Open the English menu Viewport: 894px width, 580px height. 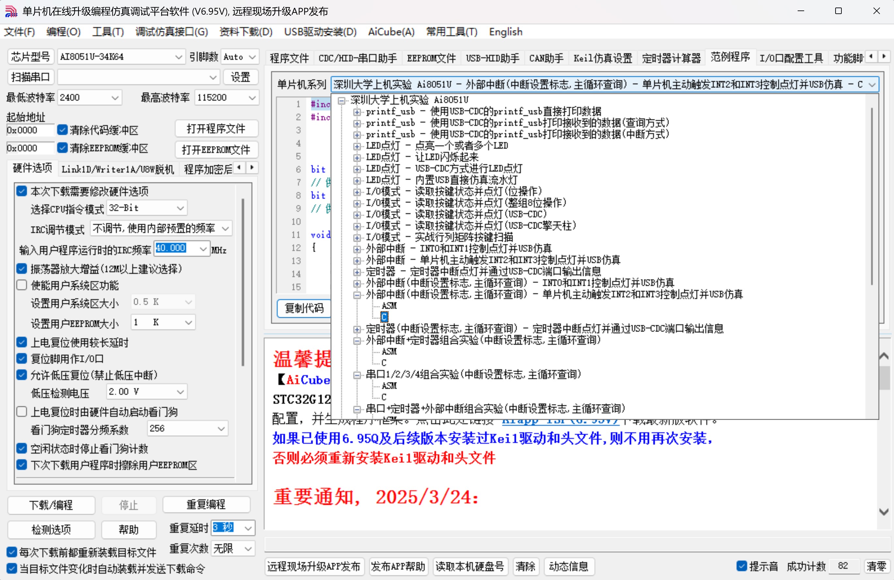(x=506, y=32)
